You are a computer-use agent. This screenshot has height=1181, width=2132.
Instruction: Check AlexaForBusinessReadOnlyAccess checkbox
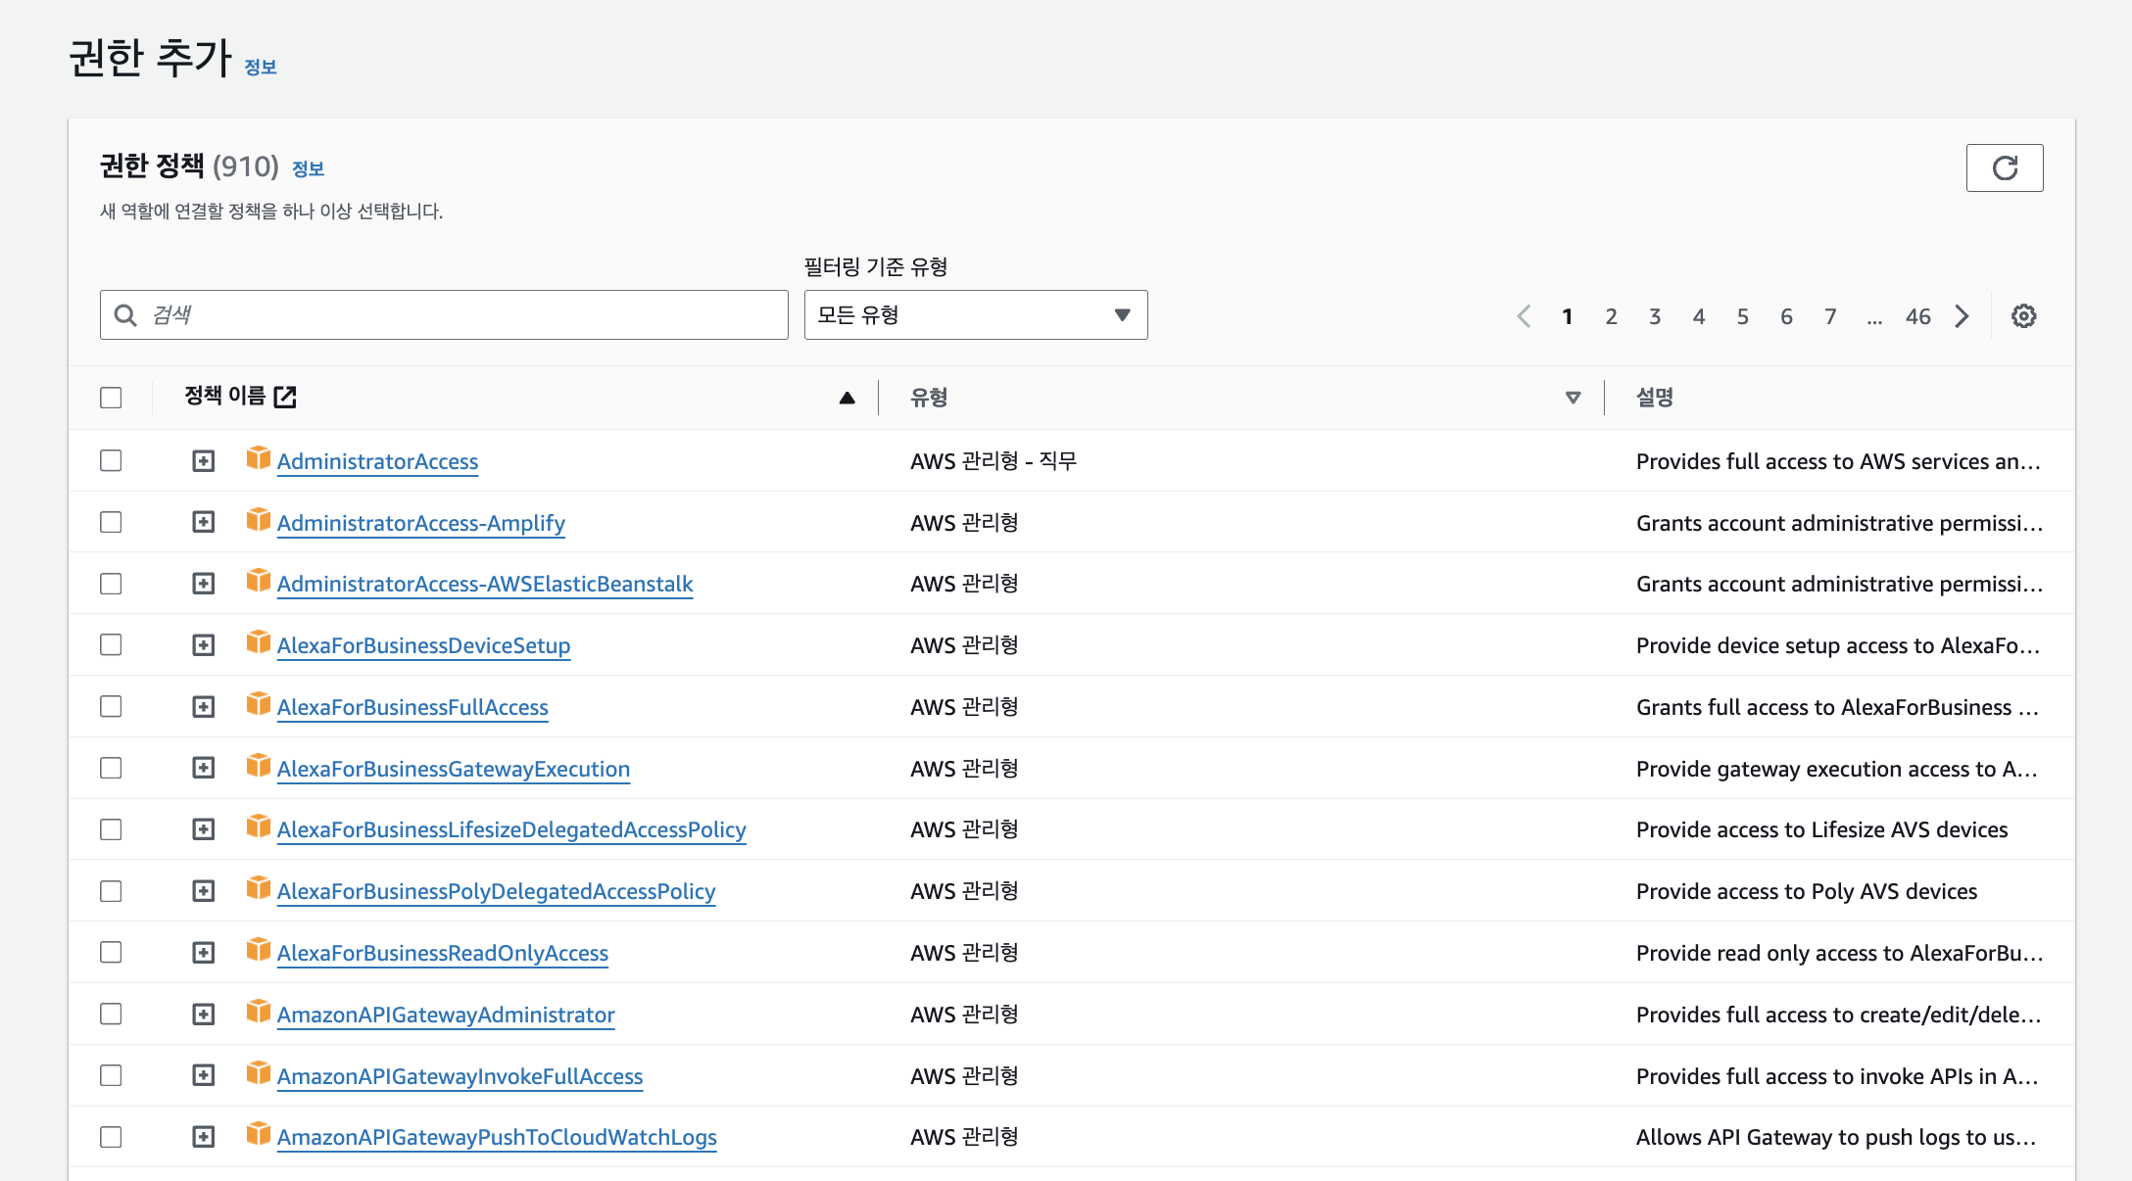click(x=111, y=952)
